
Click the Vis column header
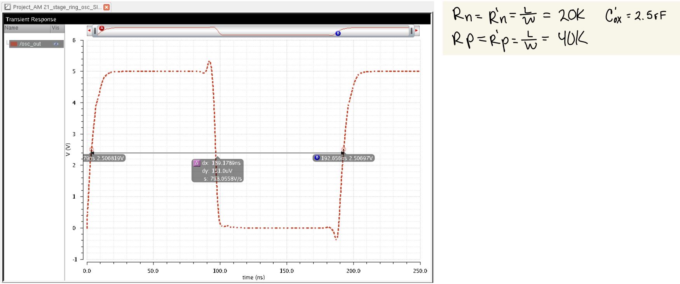[56, 28]
